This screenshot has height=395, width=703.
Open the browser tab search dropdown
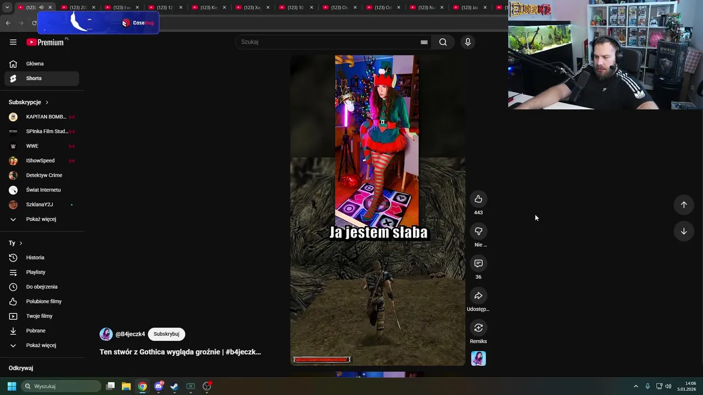coord(7,8)
